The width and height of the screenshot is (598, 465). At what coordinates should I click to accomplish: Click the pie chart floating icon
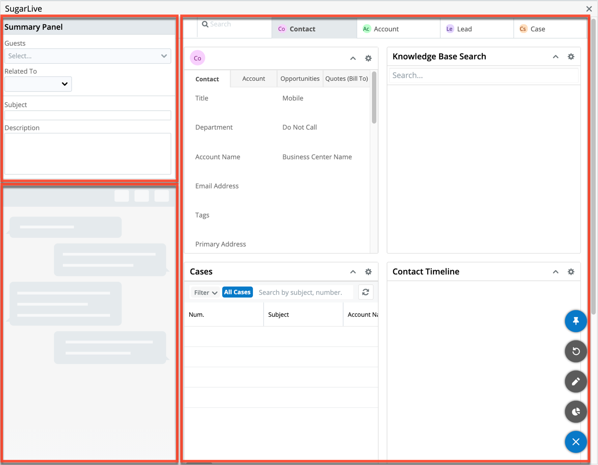click(x=575, y=411)
